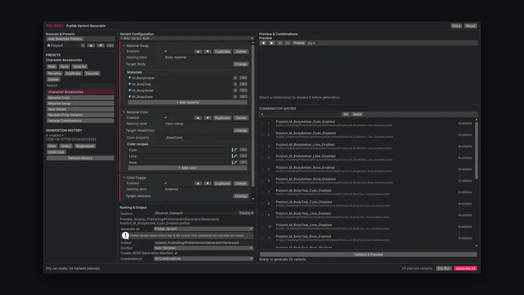
Task: Click the Naming pattern input field
Action: [195, 213]
